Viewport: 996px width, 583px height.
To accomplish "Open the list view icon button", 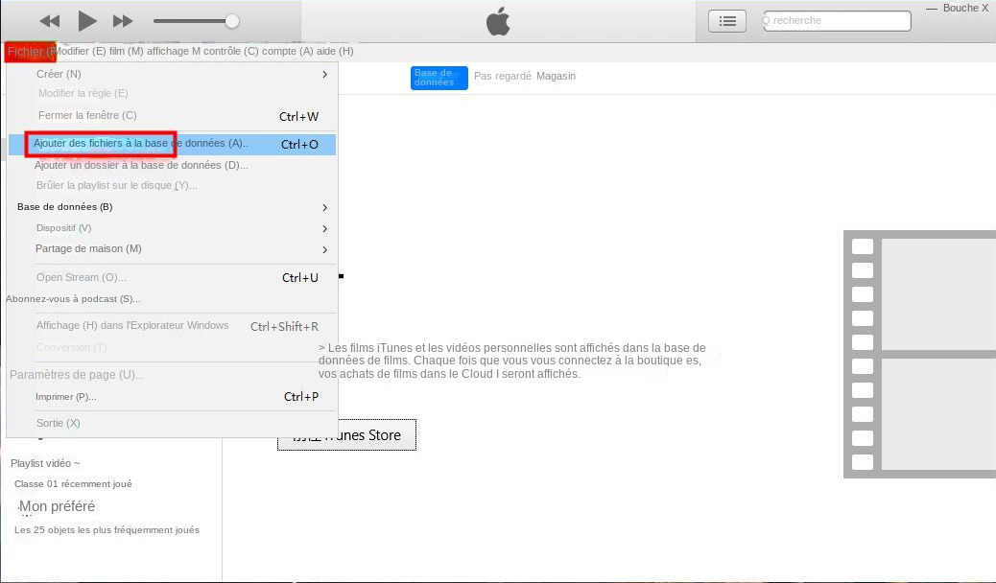I will coord(727,21).
